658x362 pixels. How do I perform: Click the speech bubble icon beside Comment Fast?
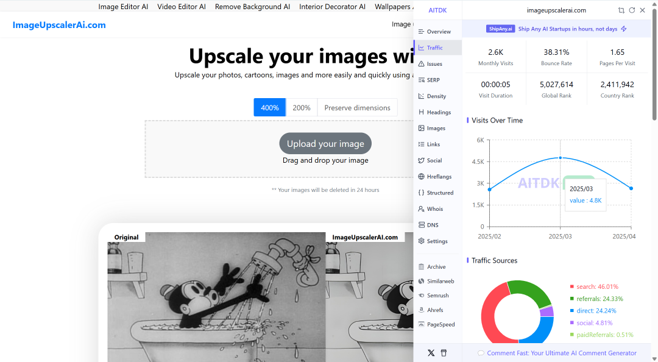pyautogui.click(x=481, y=353)
